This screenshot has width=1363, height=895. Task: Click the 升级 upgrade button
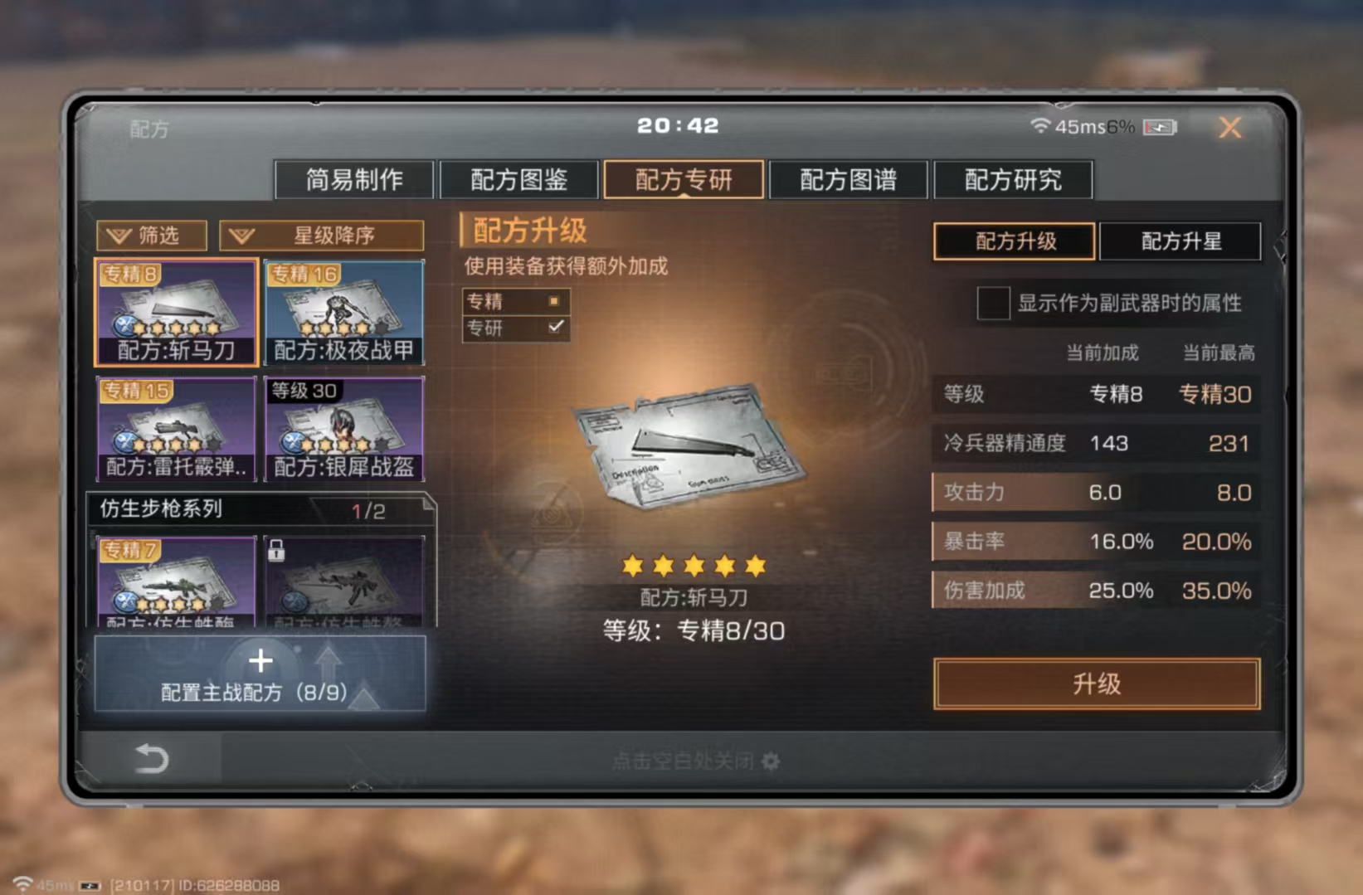(x=1097, y=683)
